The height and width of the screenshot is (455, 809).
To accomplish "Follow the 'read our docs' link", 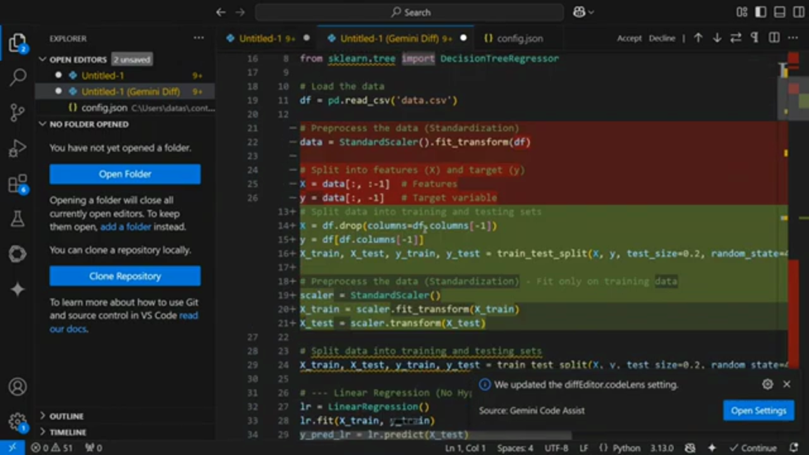I will click(x=124, y=322).
